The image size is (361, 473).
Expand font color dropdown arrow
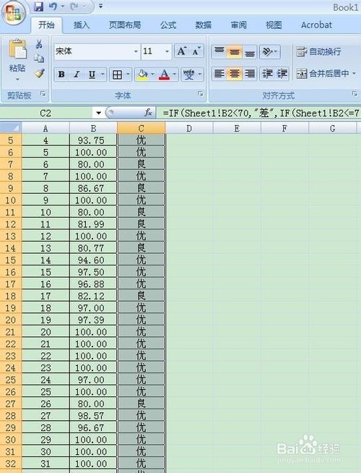pyautogui.click(x=175, y=74)
